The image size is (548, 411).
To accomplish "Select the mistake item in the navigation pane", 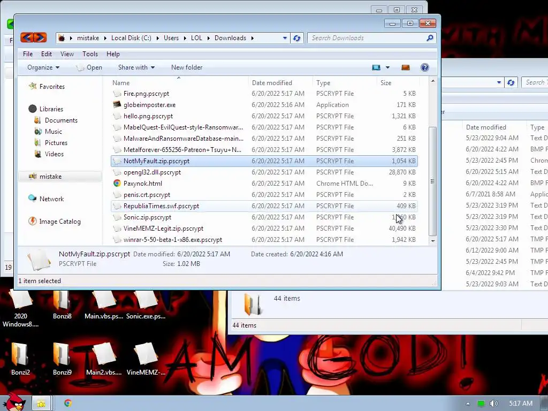I will pos(60,177).
